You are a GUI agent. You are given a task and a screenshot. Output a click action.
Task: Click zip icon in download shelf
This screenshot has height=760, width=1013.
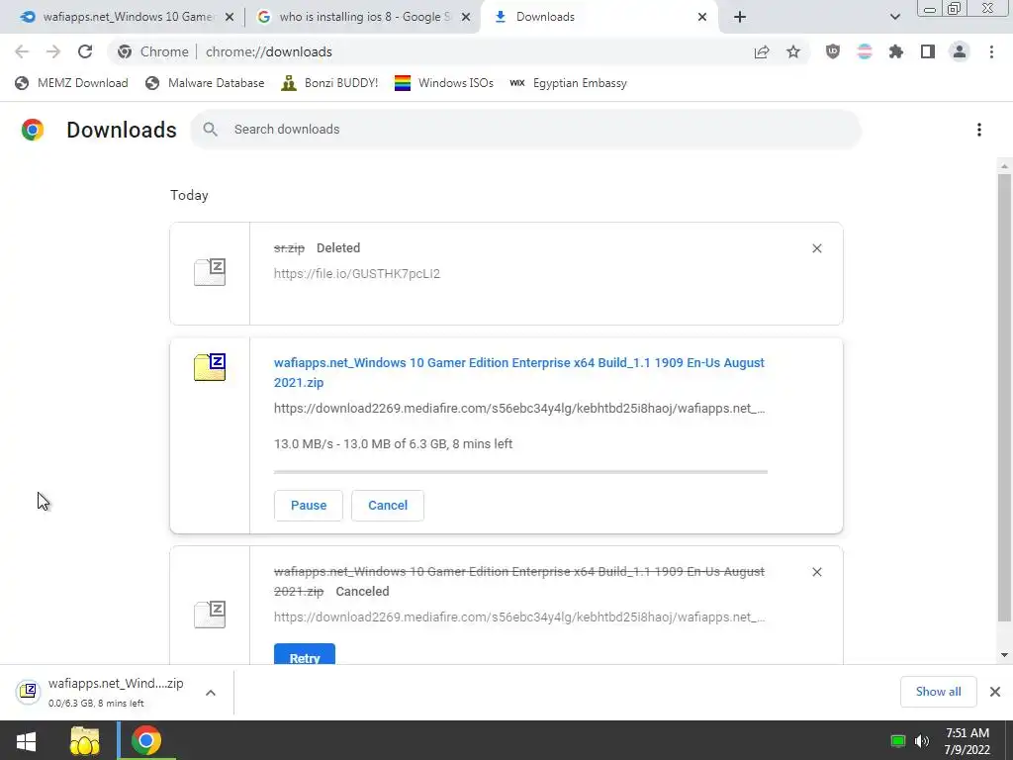coord(29,692)
